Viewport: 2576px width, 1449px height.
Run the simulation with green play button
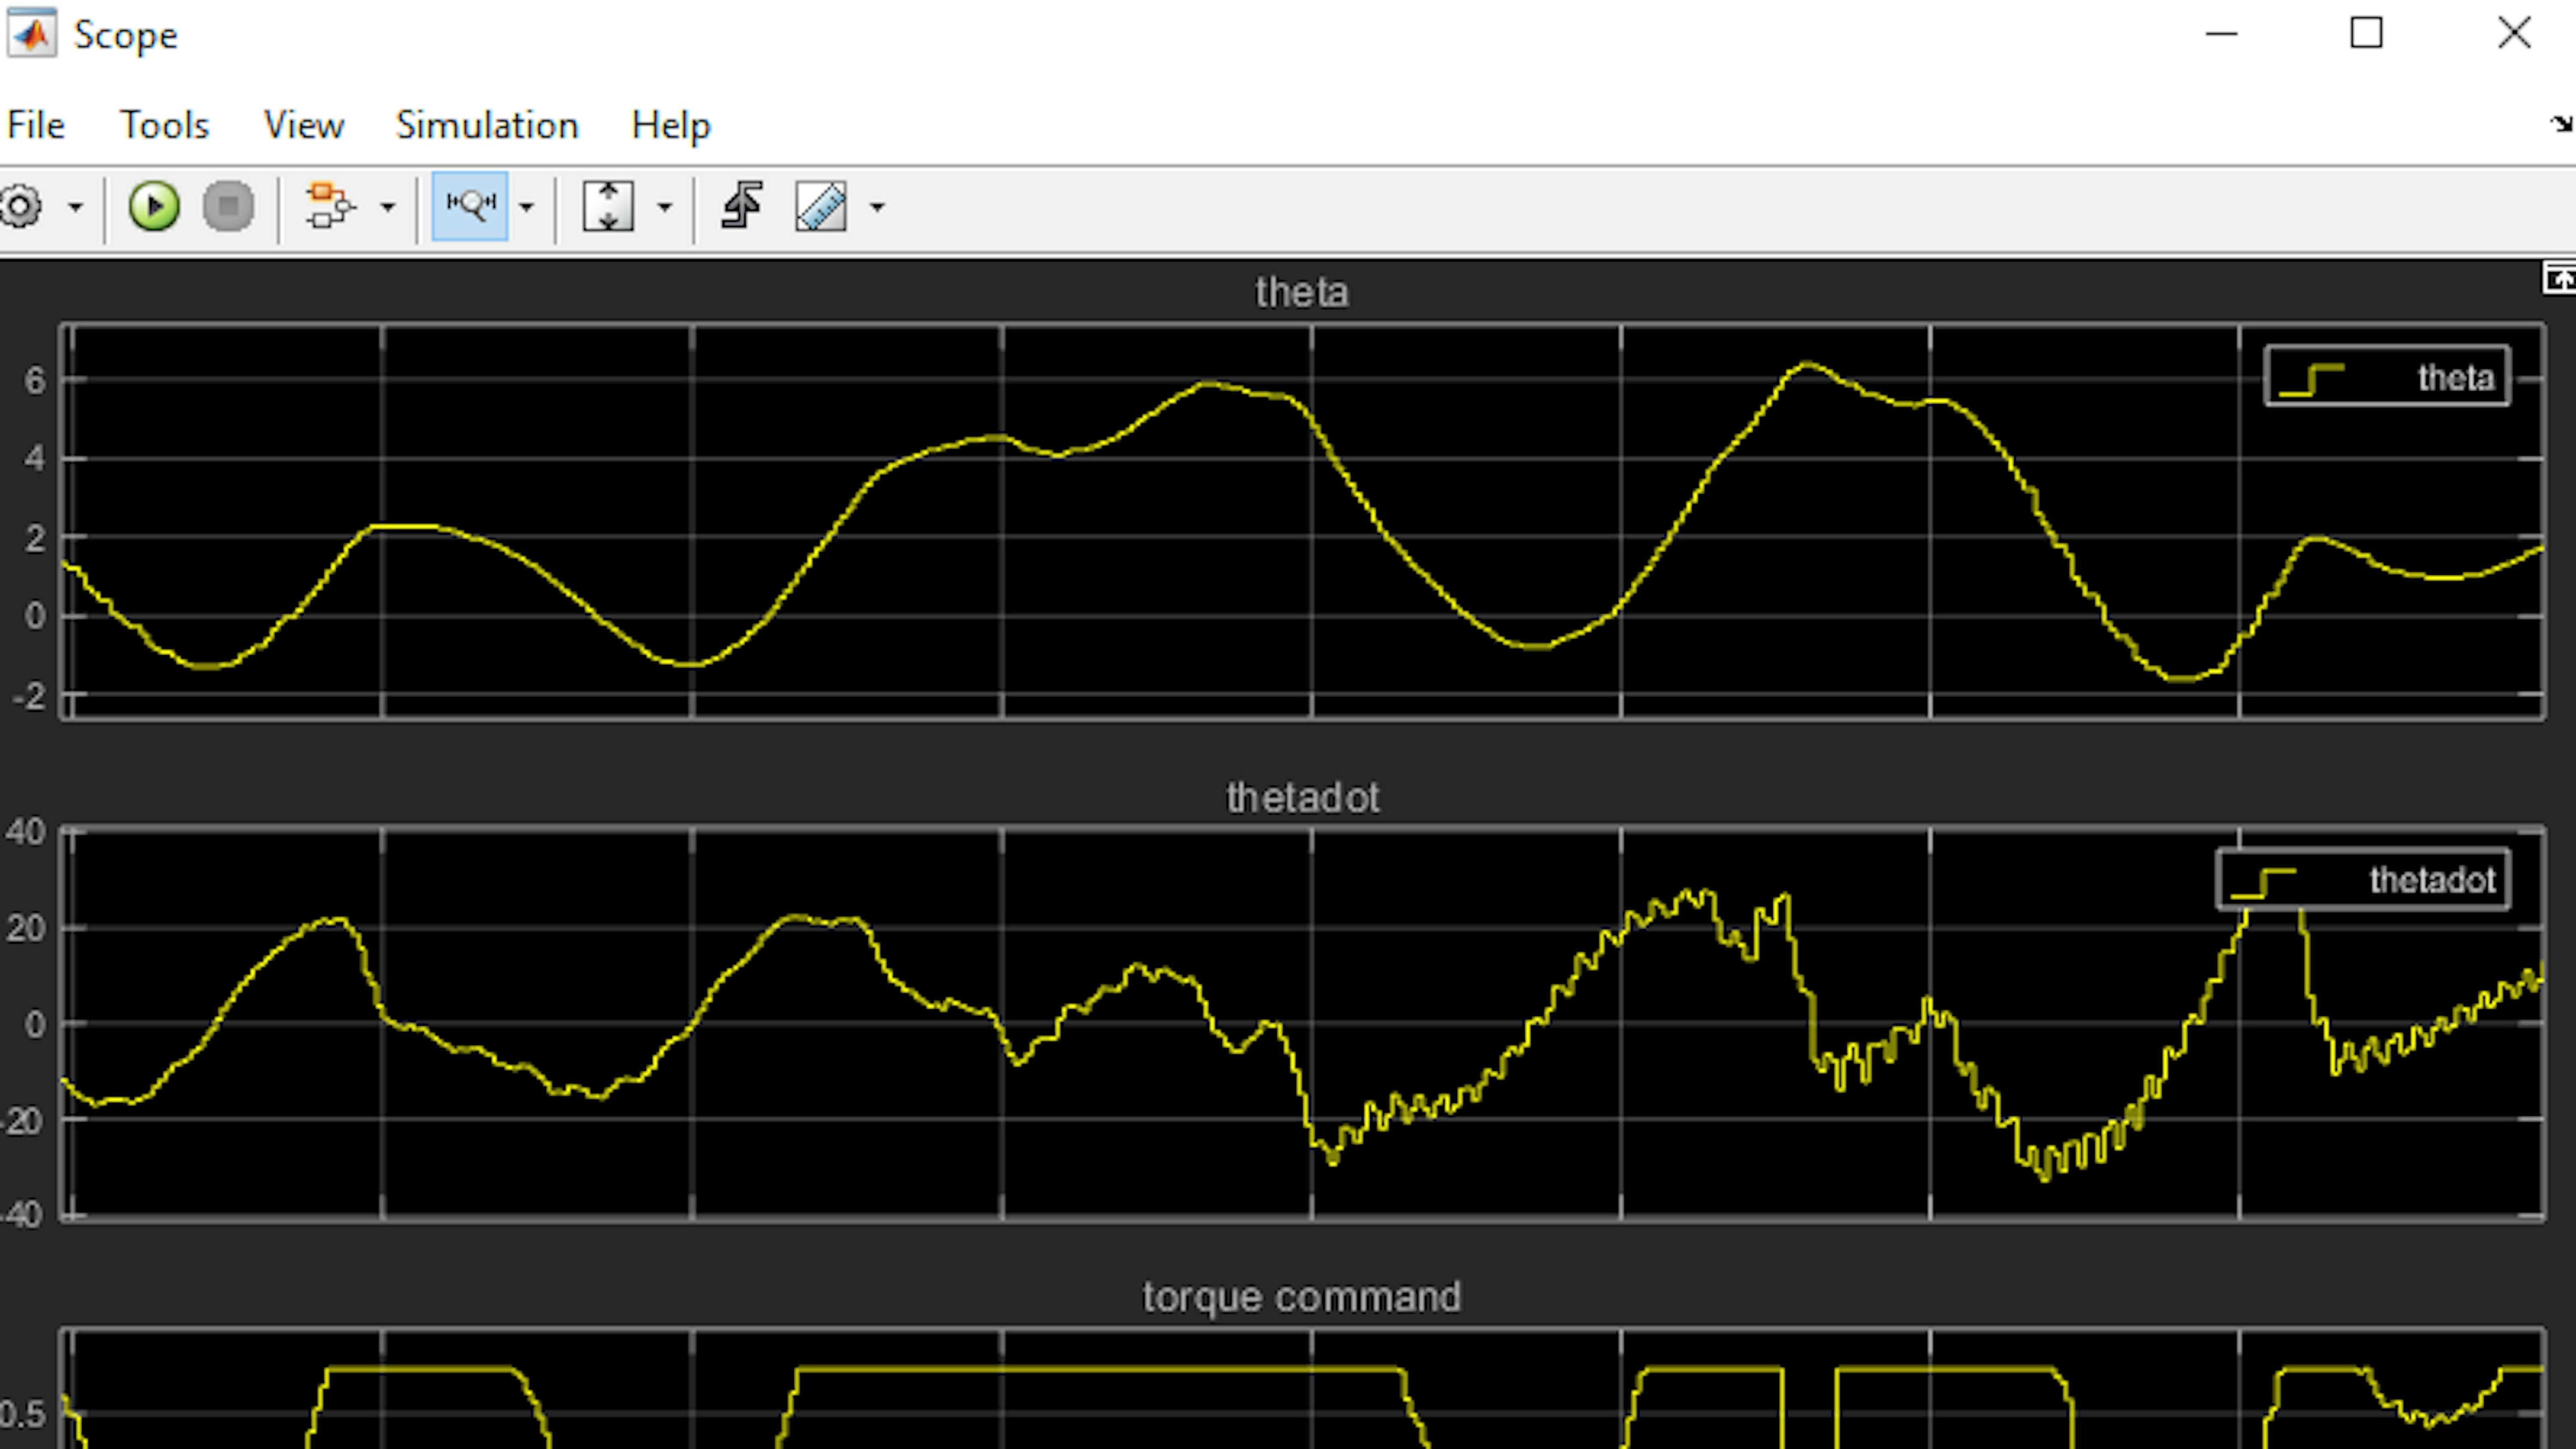click(154, 207)
